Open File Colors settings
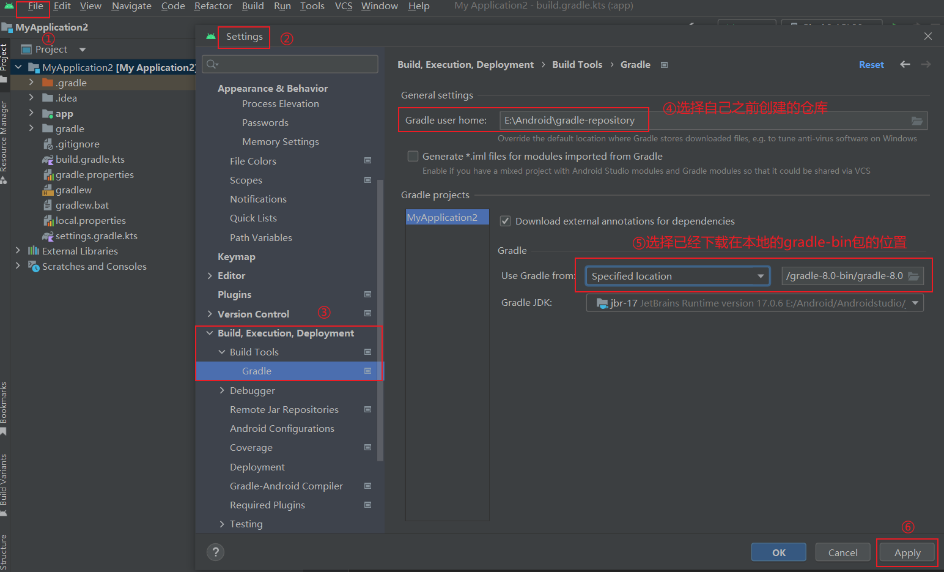Image resolution: width=944 pixels, height=572 pixels. tap(253, 161)
